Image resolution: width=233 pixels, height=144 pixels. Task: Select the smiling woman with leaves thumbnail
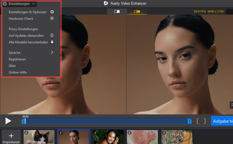tap(108, 137)
